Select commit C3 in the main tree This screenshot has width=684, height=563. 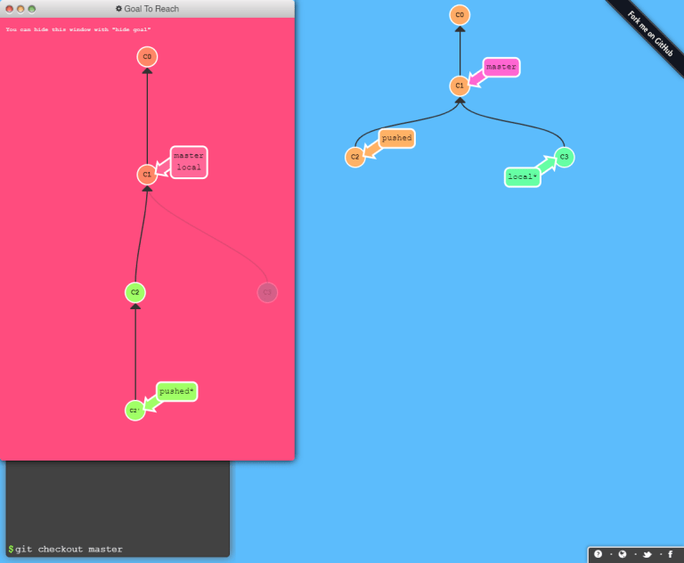point(563,158)
